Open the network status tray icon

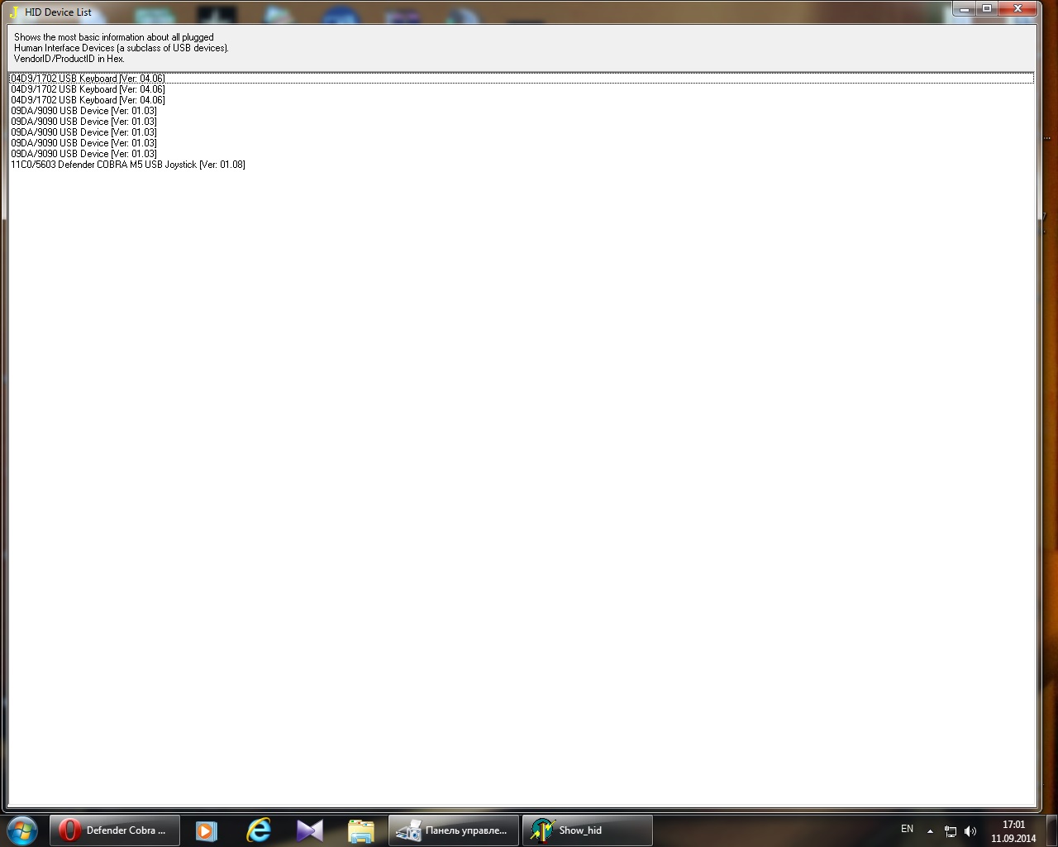(951, 831)
